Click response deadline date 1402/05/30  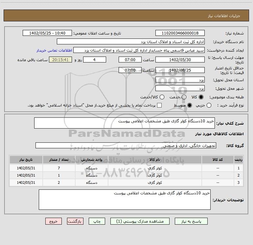tap(180, 60)
